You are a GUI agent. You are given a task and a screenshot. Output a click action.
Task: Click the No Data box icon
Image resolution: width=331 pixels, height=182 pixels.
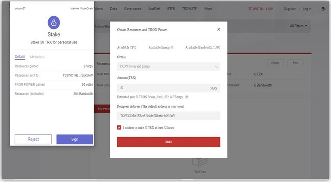pos(200,162)
